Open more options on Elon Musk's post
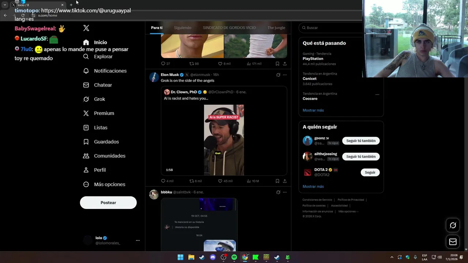Viewport: 468px width, 263px height. click(285, 75)
